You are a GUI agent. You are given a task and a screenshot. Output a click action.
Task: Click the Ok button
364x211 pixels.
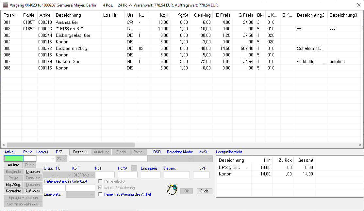pos(187,191)
